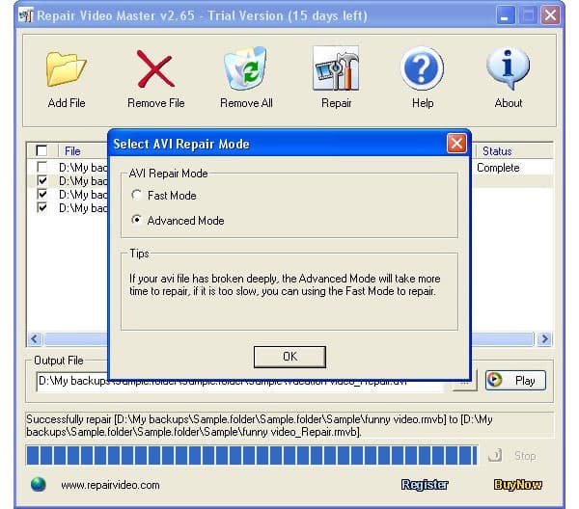The image size is (579, 509).
Task: Select the Fast Mode radio button
Action: (x=136, y=196)
